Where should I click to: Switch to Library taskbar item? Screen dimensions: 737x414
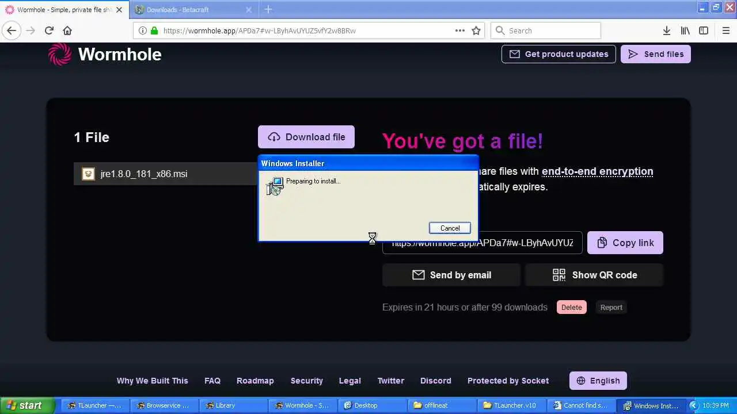click(233, 405)
